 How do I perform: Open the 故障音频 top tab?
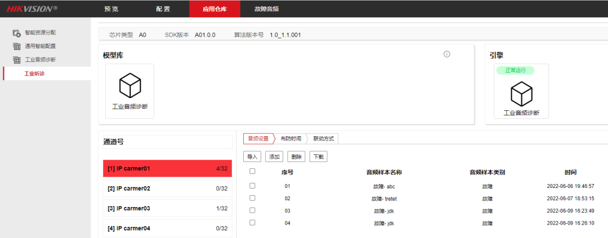point(266,9)
